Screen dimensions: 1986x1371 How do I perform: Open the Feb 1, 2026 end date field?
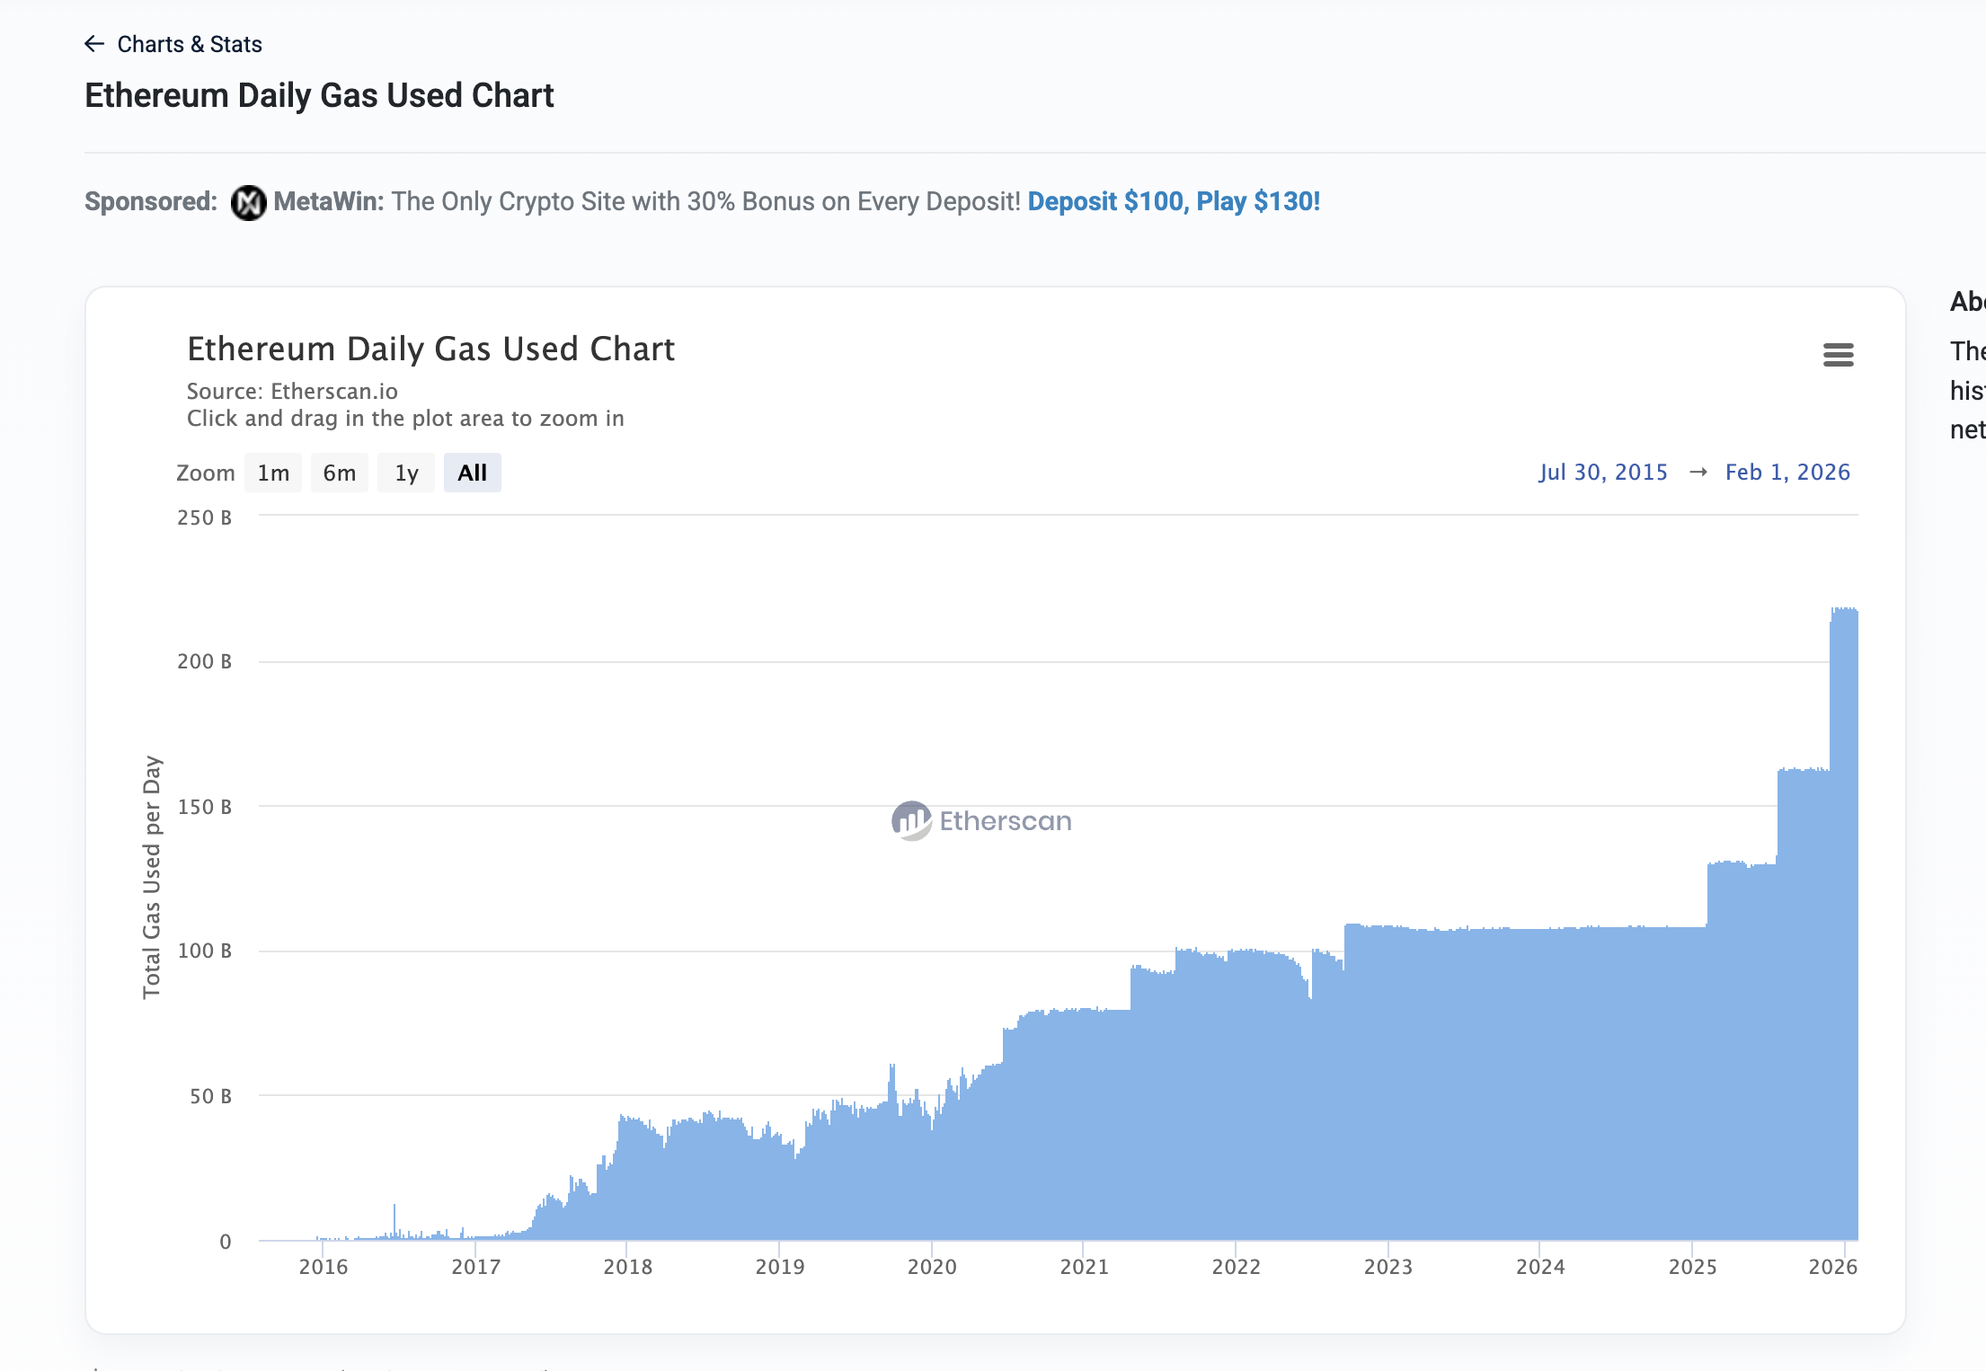1787,473
